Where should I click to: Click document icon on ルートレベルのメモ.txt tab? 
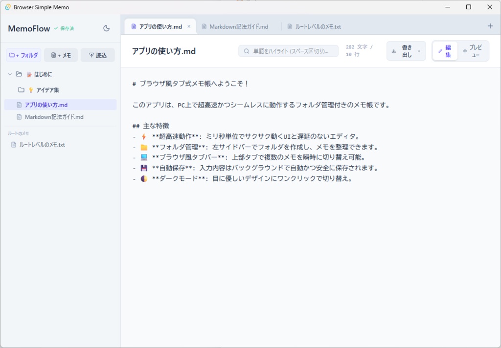click(x=290, y=26)
